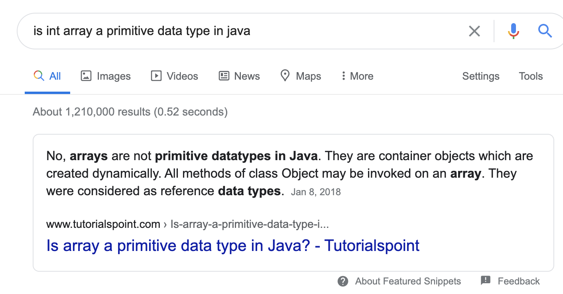Expand the More menu with three dots
Viewport: 563px width, 294px height.
click(x=343, y=76)
